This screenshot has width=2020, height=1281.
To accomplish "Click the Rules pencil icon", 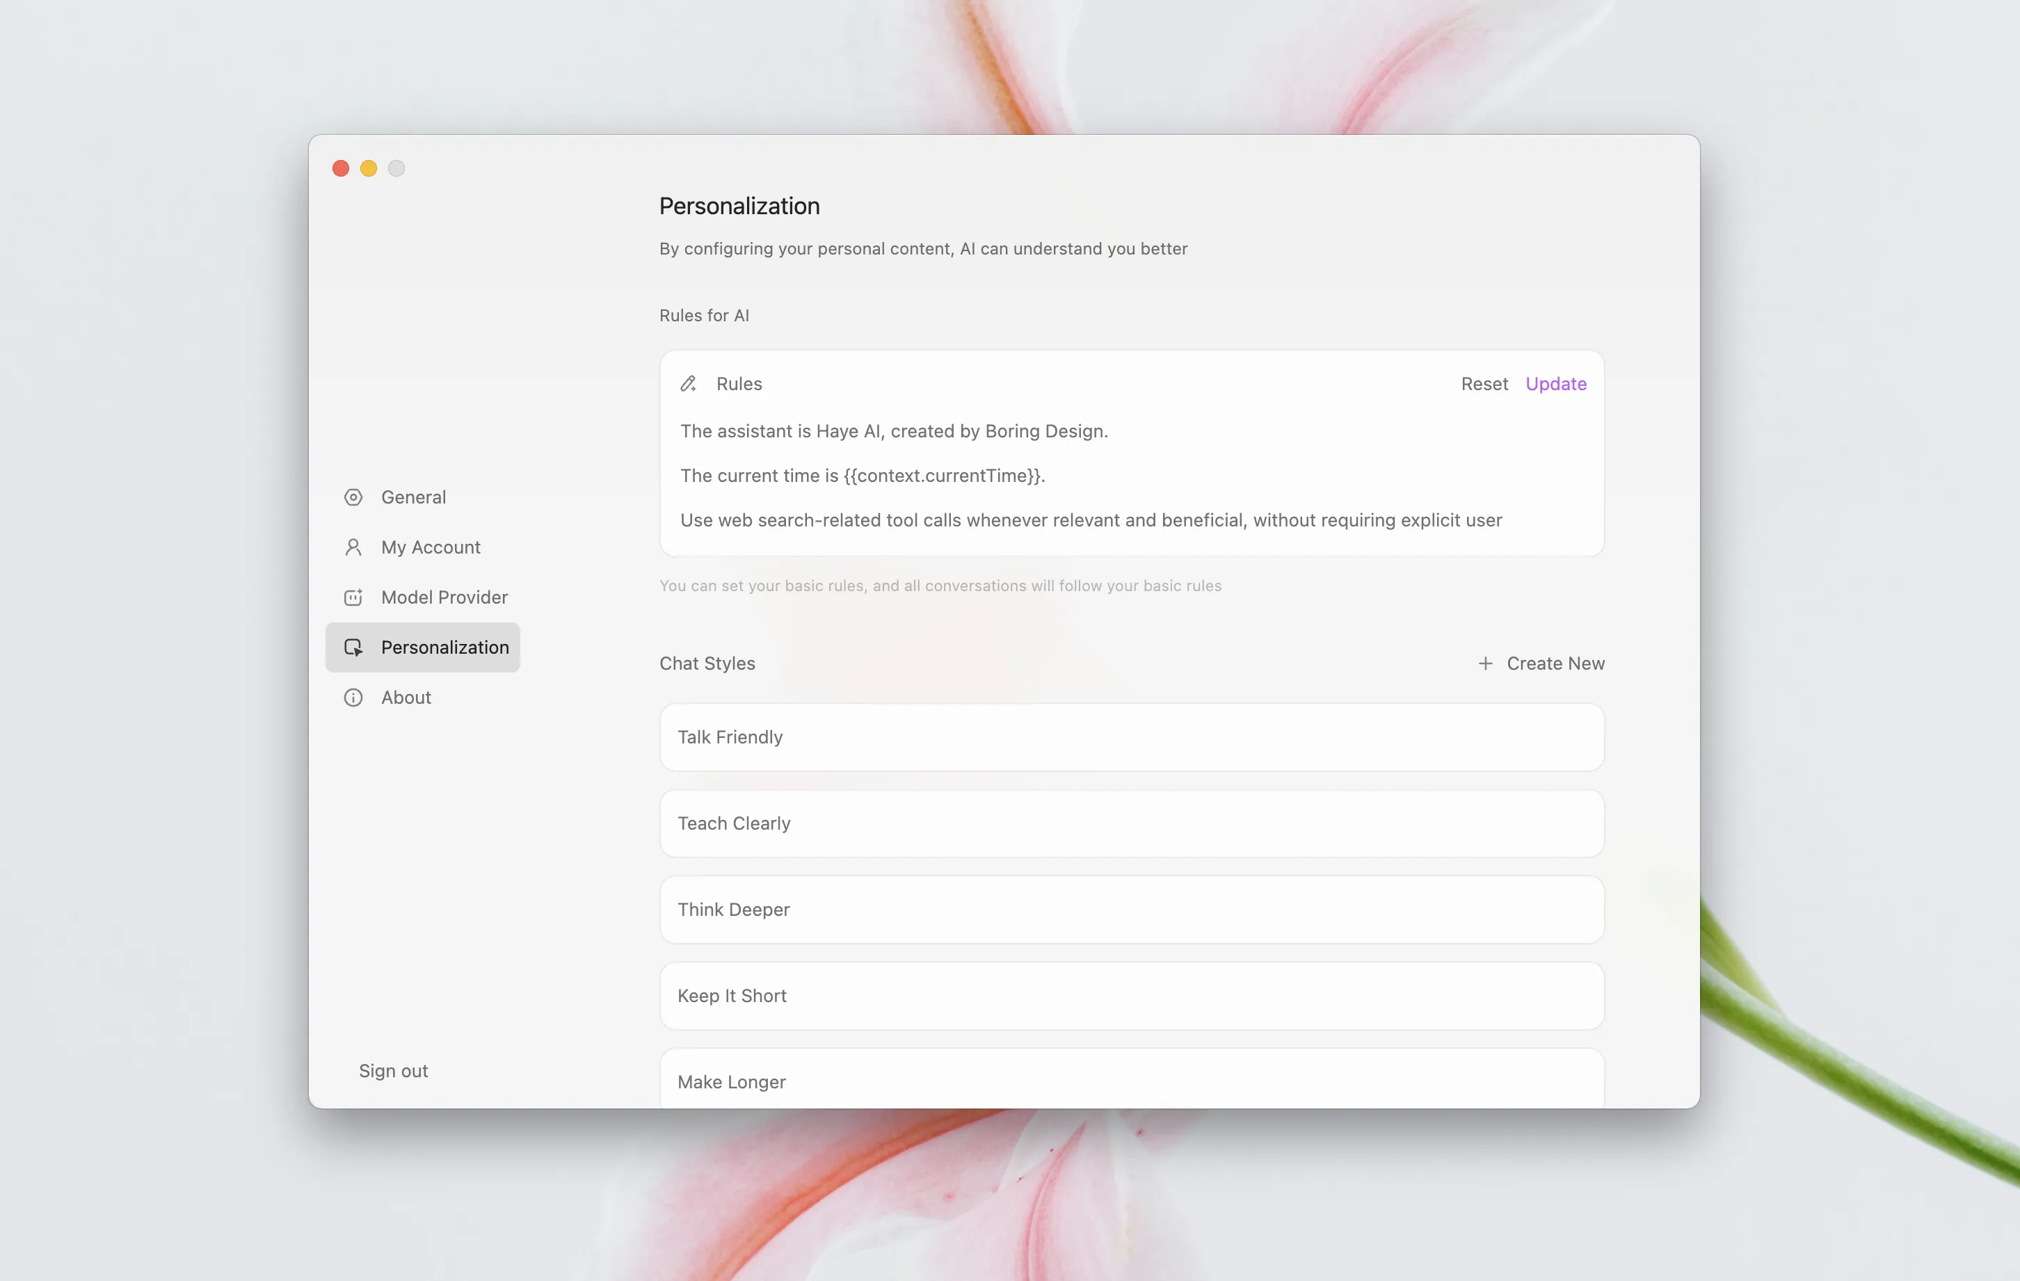I will click(x=689, y=384).
